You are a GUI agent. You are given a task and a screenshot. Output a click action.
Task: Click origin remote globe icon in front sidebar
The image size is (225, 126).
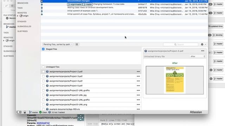point(21,16)
